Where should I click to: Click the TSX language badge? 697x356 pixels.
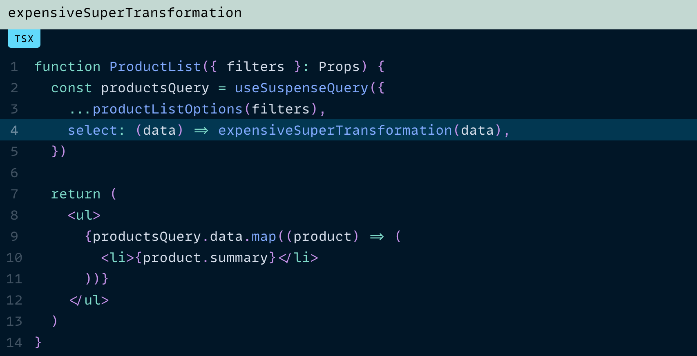tap(24, 39)
